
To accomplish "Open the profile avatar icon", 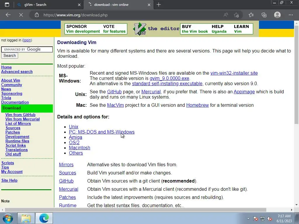I will point(277,15).
